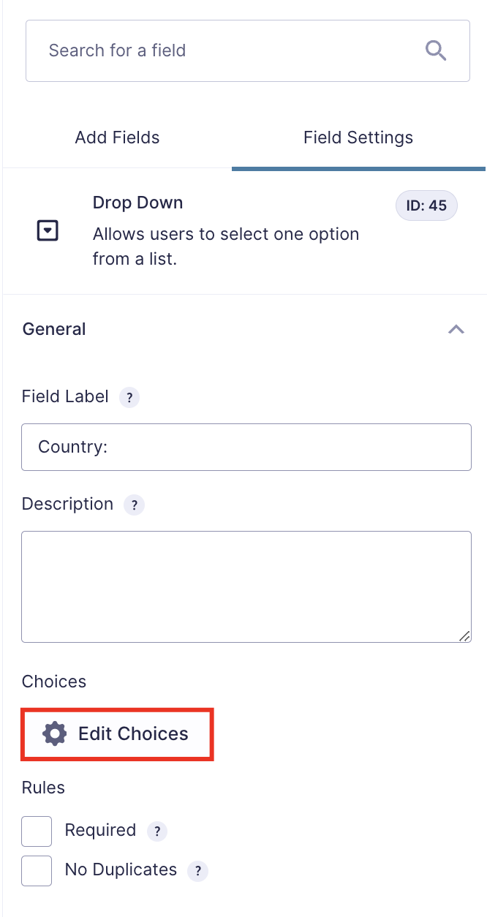The height and width of the screenshot is (917, 487).
Task: Click the Field Label text input
Action: (246, 447)
